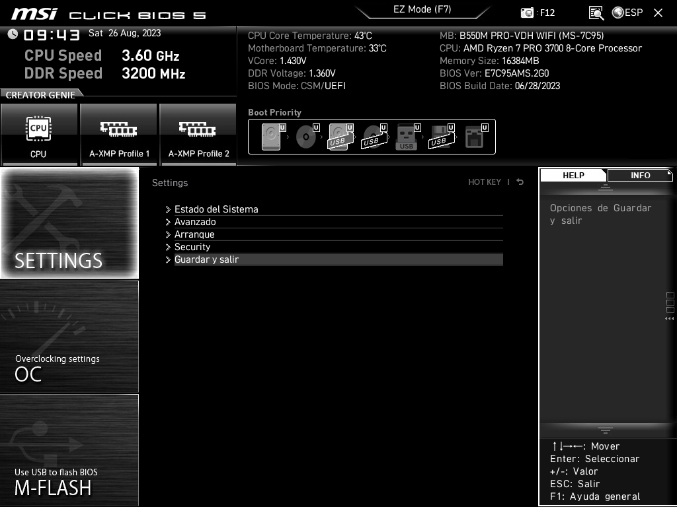Screen dimensions: 677x507
Task: Click the Memory Size 16384MB text
Action: click(x=489, y=61)
